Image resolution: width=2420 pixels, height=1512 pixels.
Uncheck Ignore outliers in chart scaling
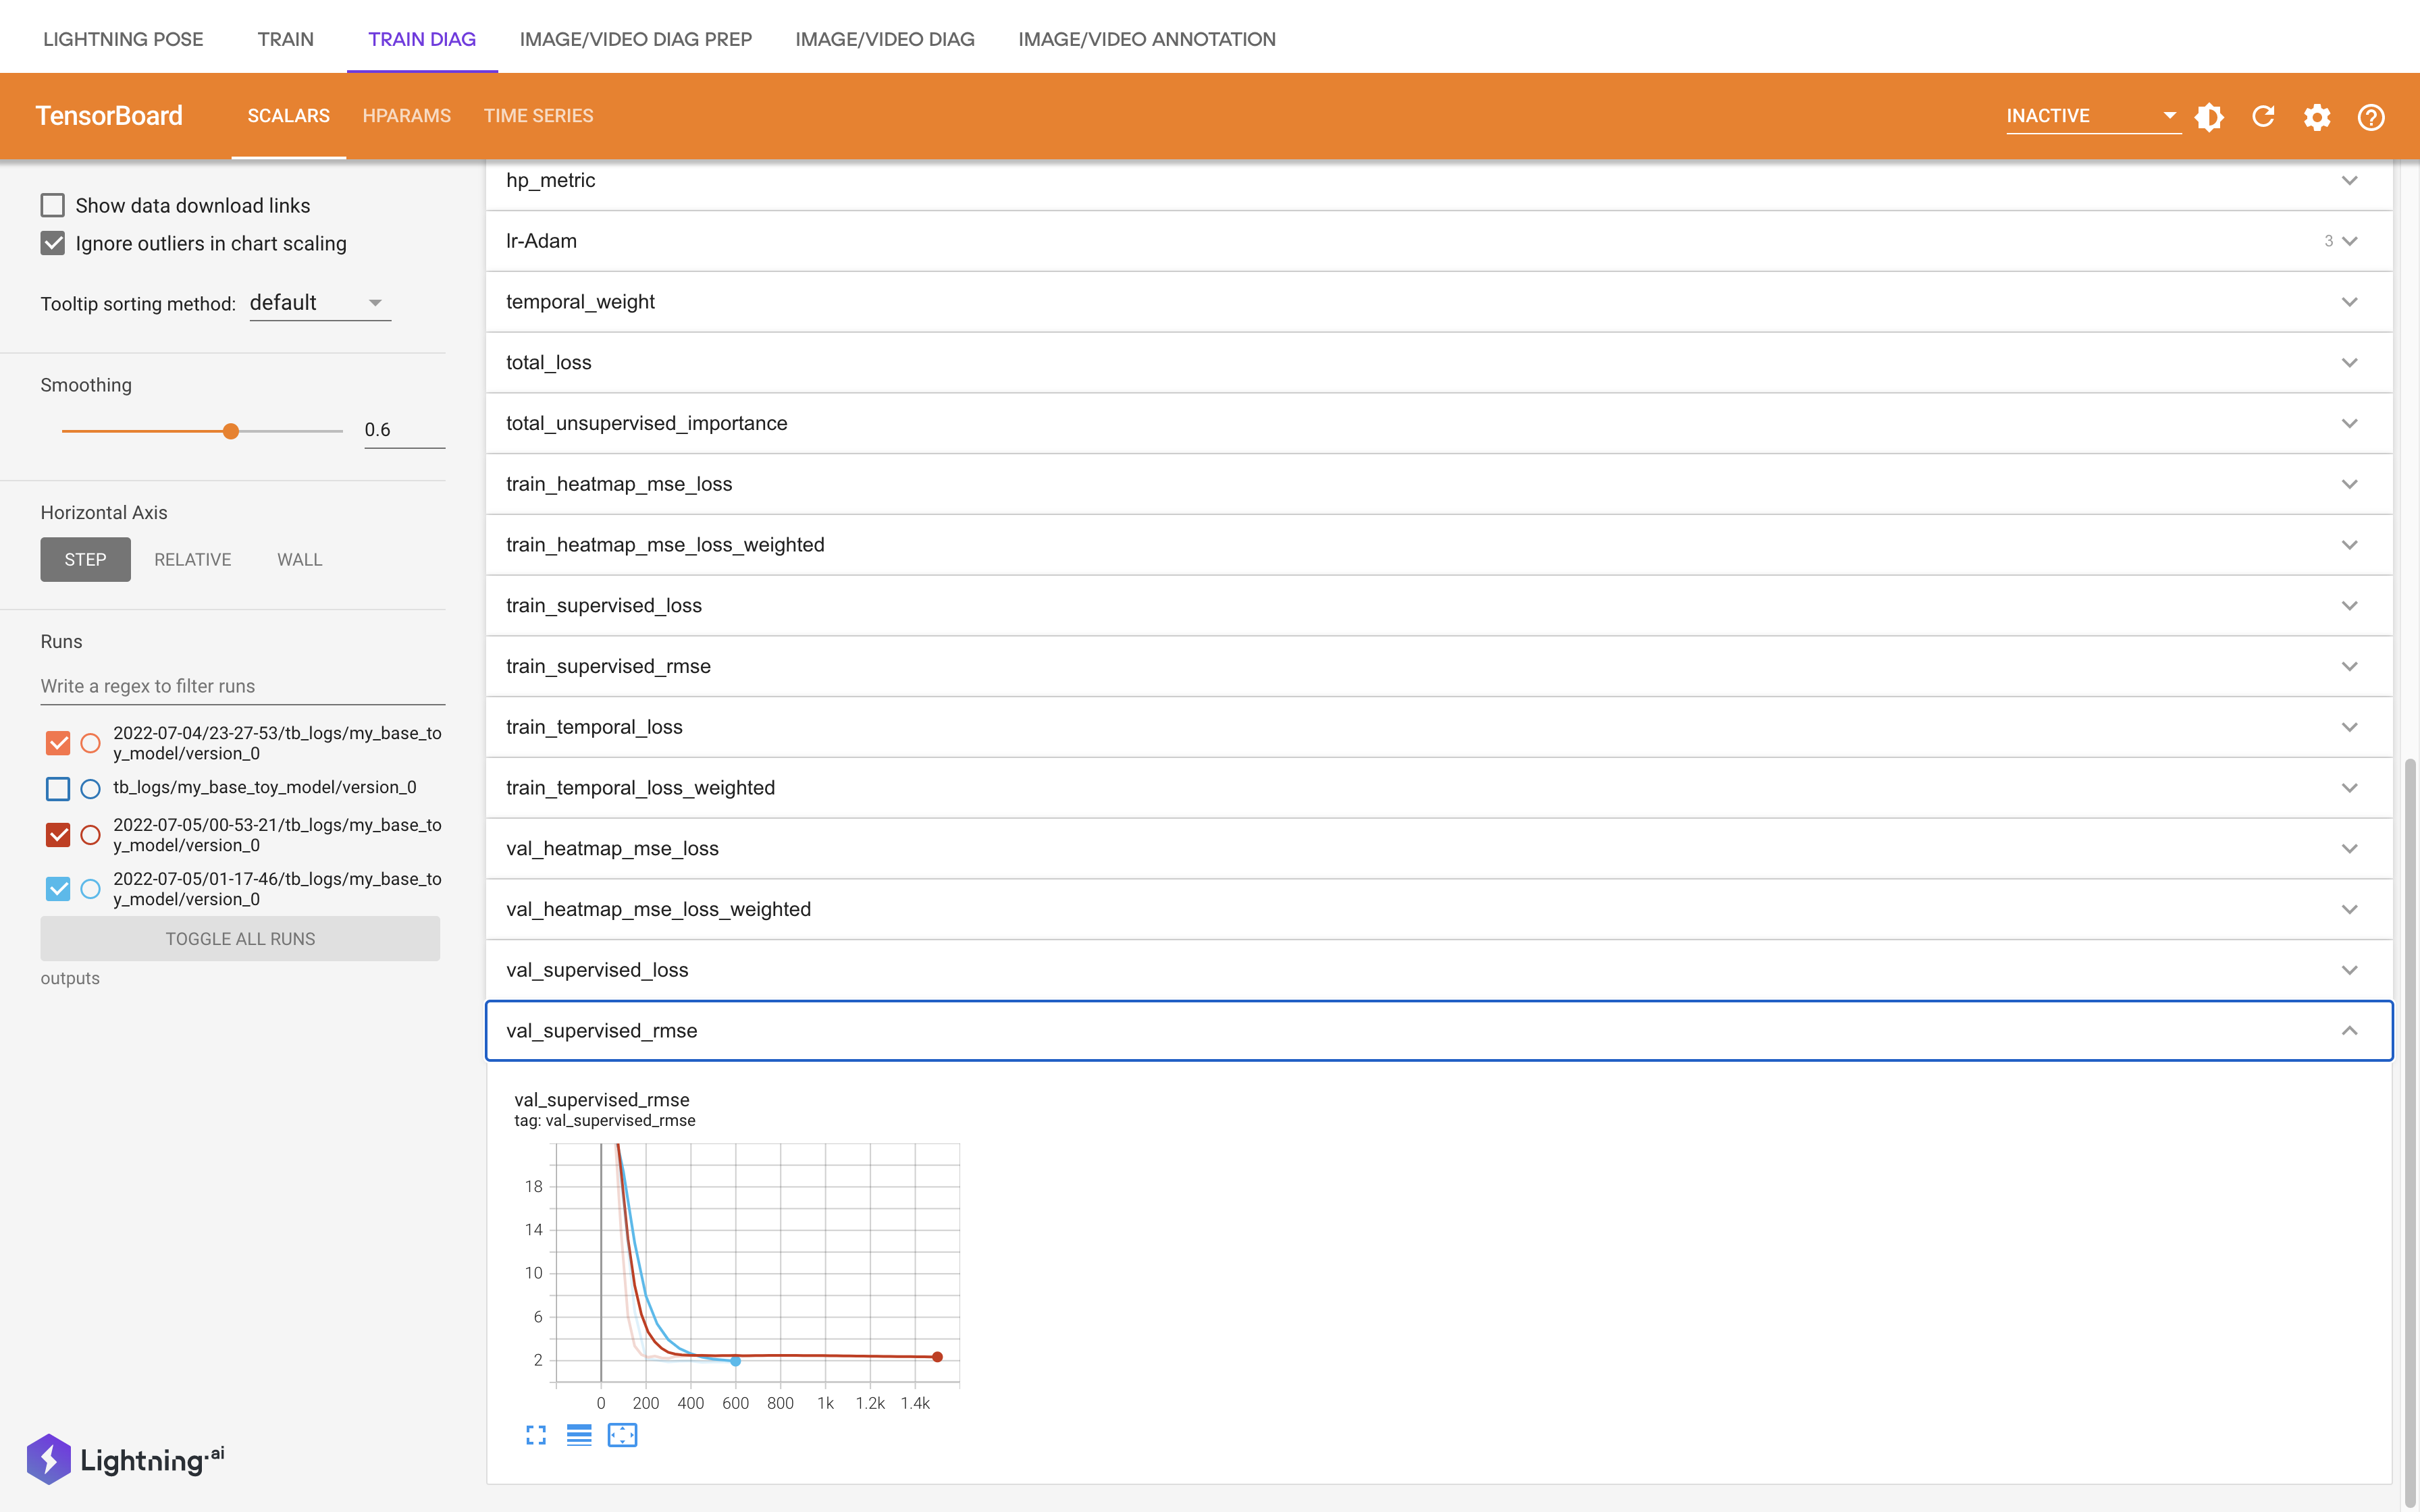click(x=53, y=243)
